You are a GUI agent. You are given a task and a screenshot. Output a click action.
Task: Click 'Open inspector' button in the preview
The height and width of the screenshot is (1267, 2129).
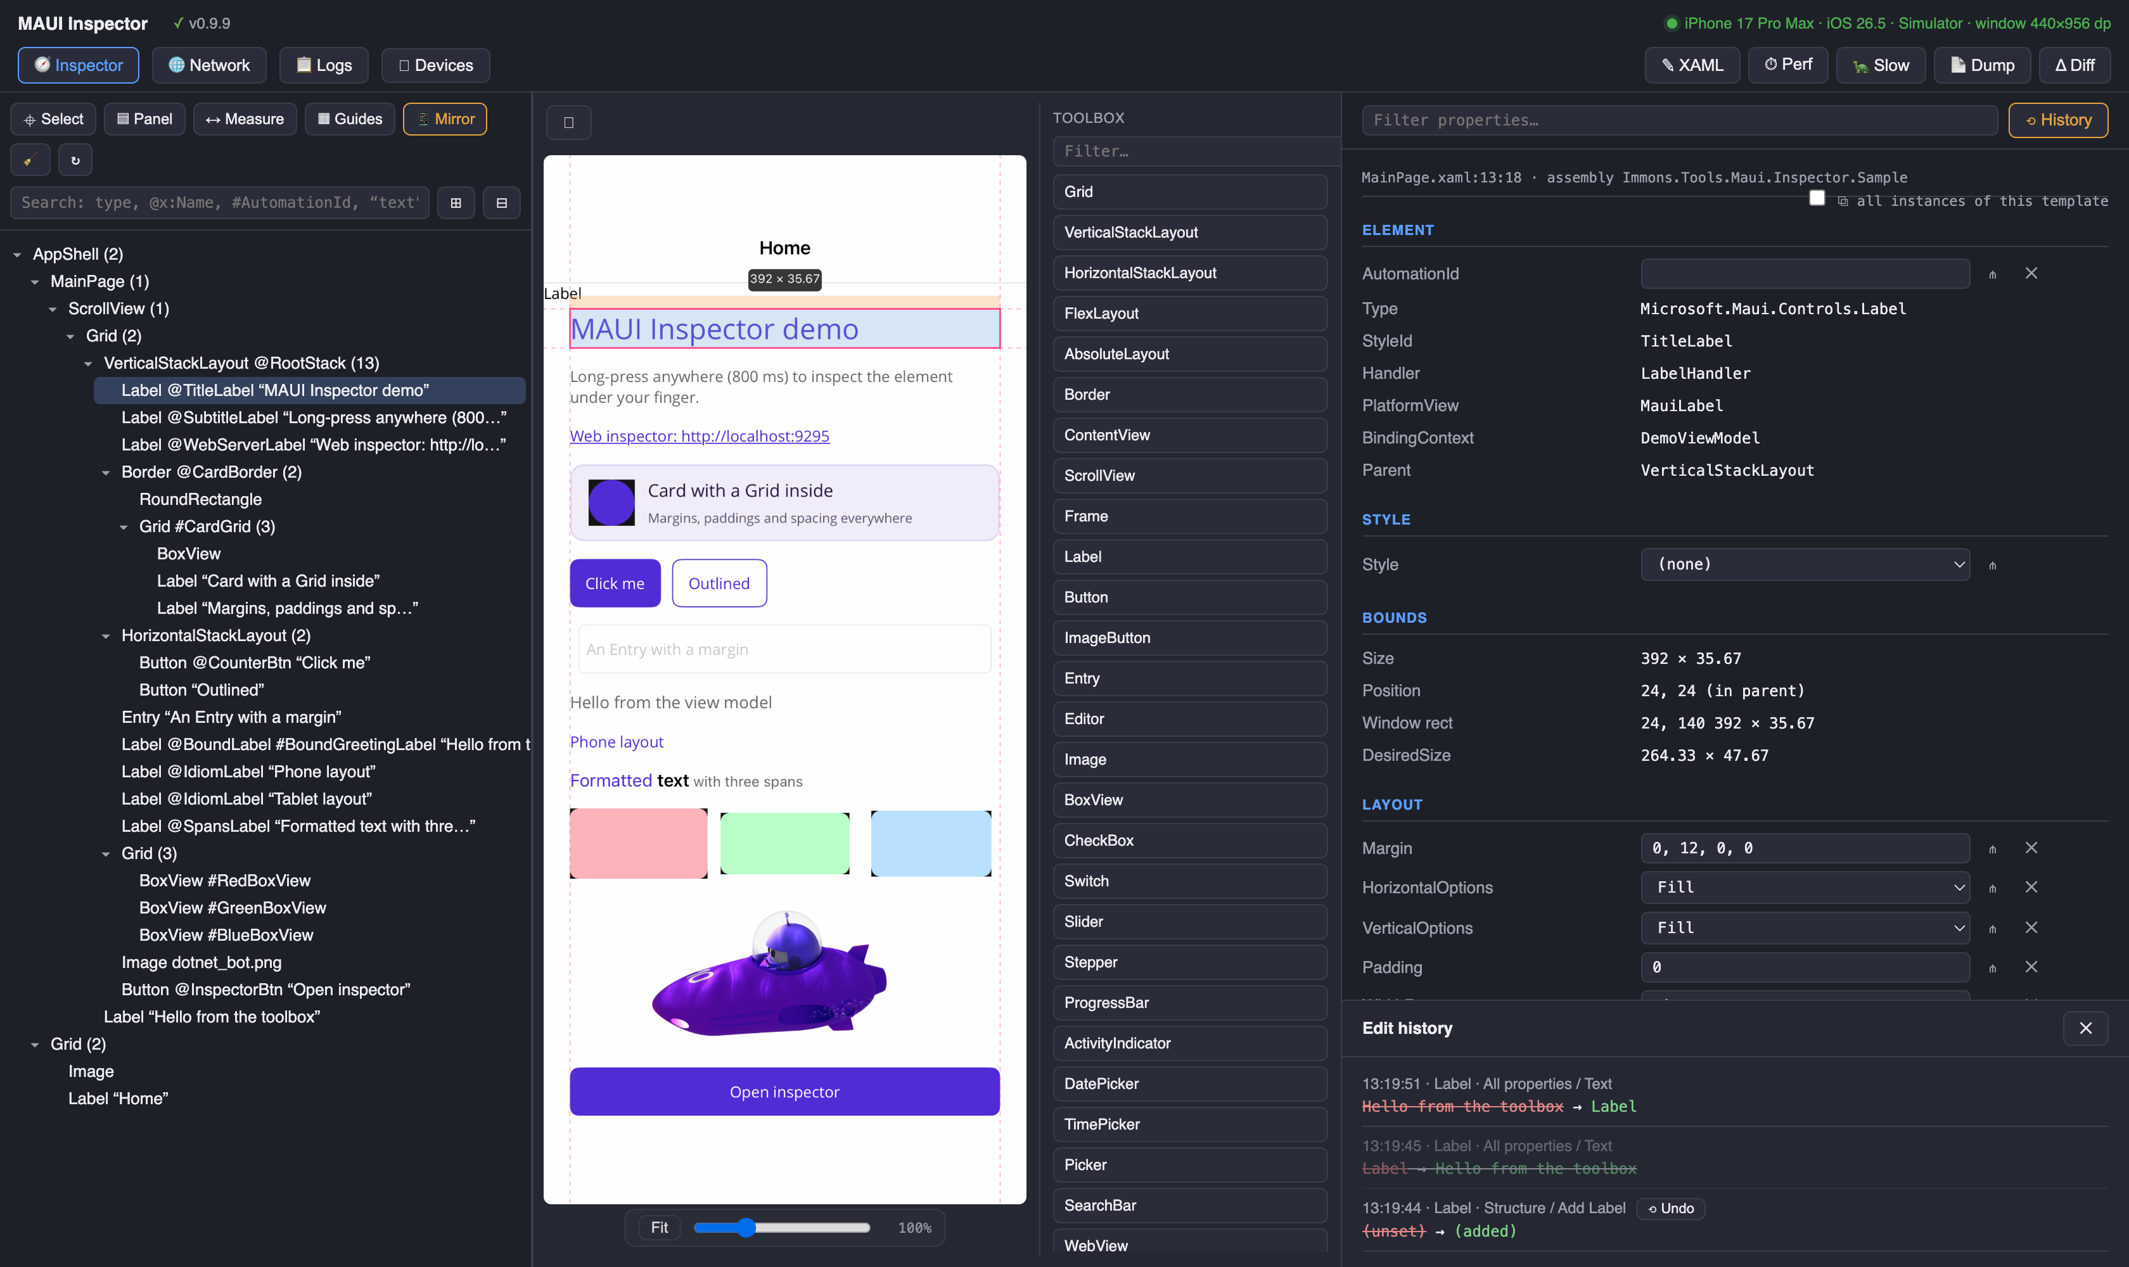785,1091
